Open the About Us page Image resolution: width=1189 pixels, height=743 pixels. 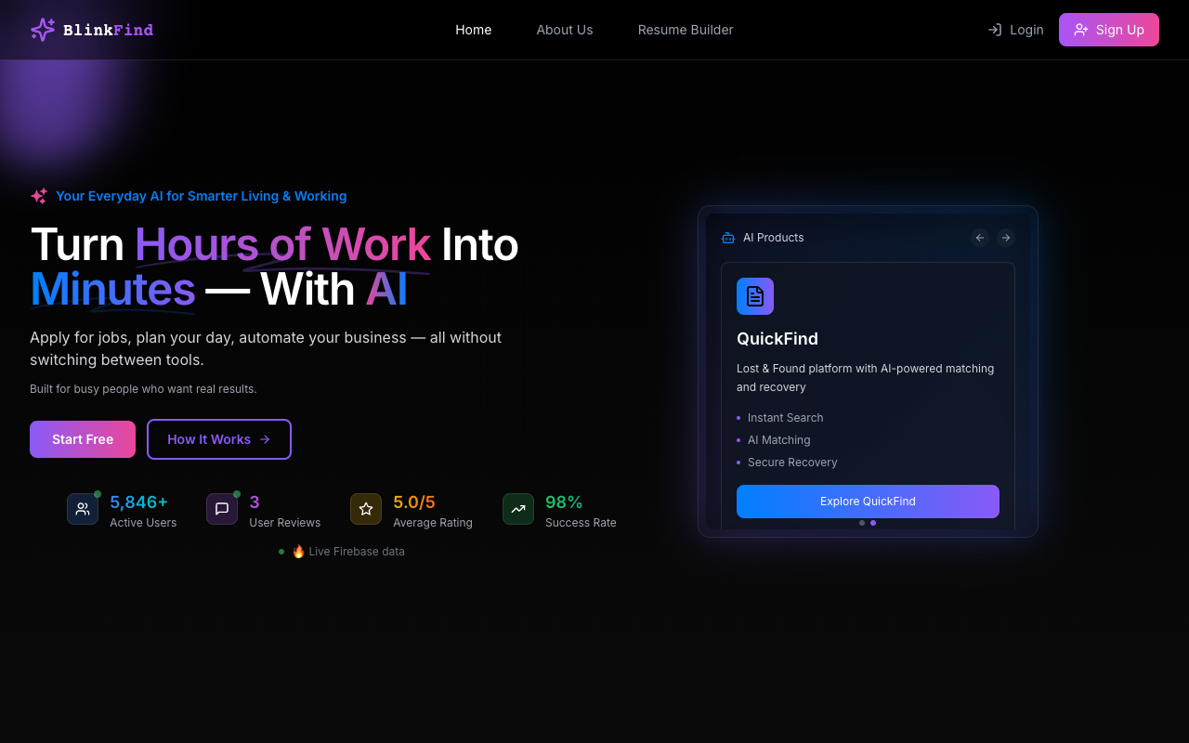(564, 29)
